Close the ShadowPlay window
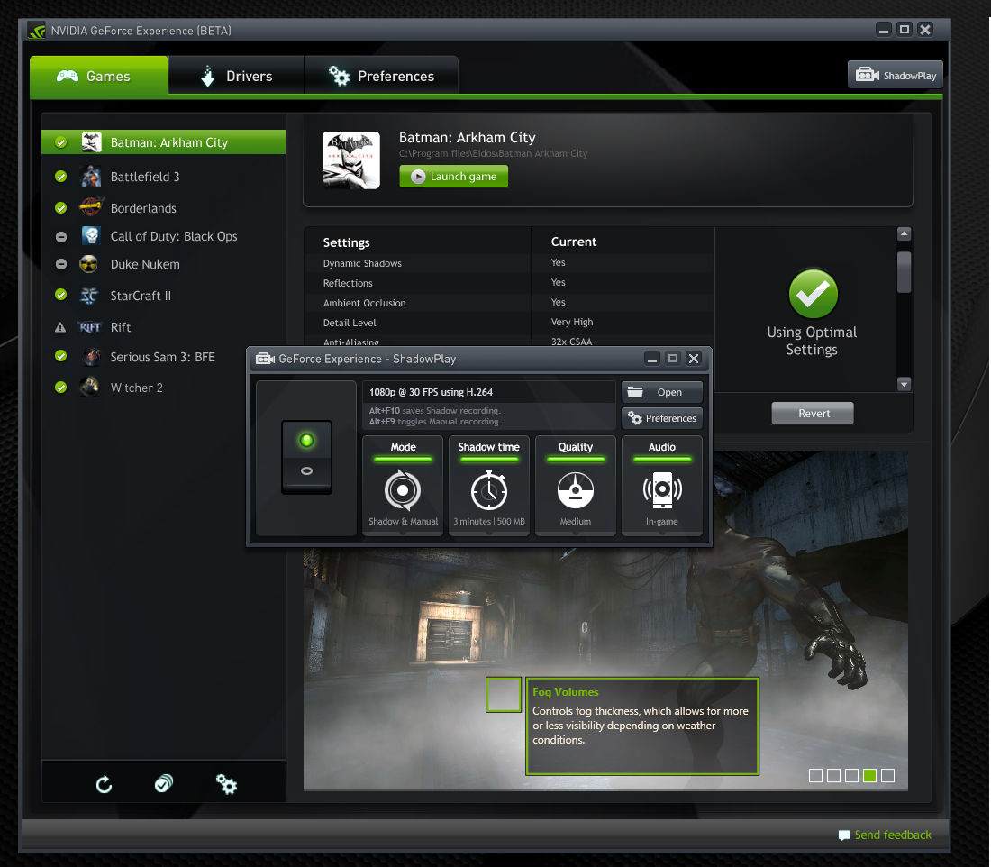Viewport: 991px width, 867px height. click(x=694, y=359)
